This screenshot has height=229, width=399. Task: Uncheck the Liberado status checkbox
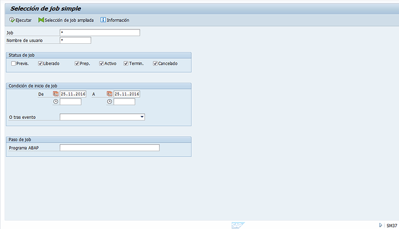(x=40, y=63)
